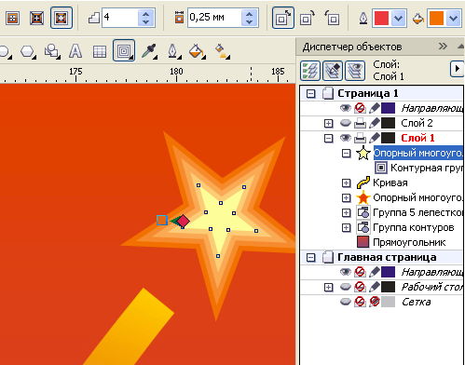Toggle visibility of Страница 1 Направляющие layer

click(346, 108)
